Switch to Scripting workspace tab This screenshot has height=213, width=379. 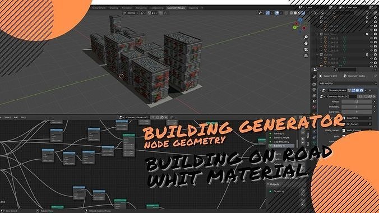tap(193, 8)
